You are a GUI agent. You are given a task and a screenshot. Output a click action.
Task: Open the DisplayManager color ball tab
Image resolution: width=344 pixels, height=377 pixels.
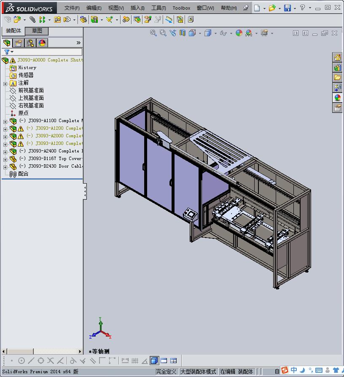pos(42,43)
